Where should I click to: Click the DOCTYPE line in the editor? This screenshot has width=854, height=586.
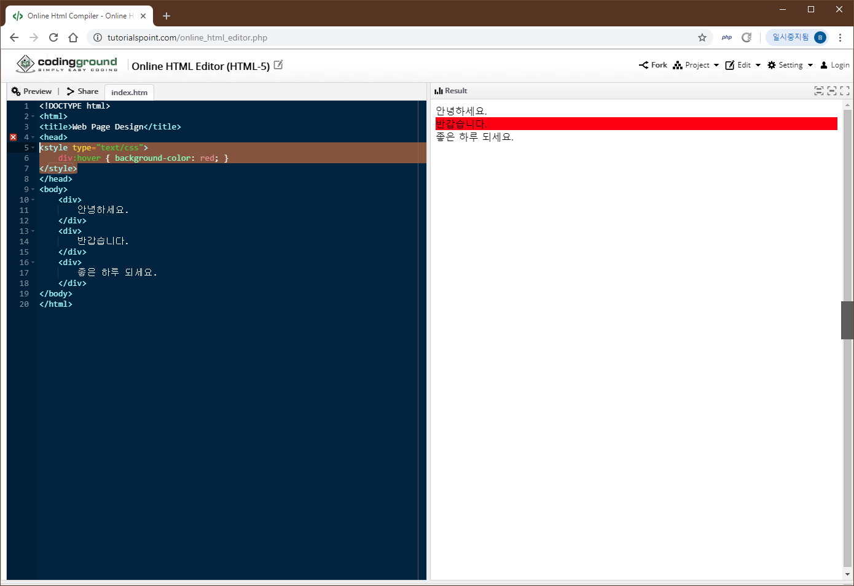point(75,106)
